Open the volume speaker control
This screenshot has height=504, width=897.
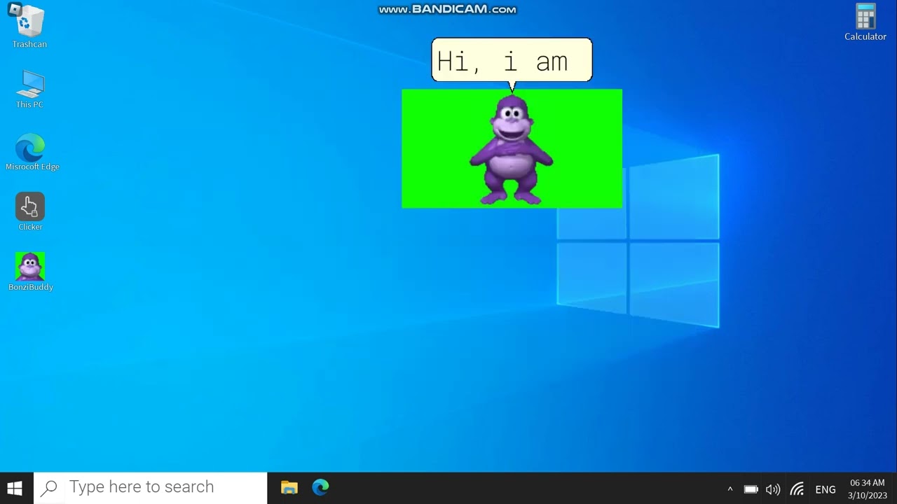tap(773, 489)
